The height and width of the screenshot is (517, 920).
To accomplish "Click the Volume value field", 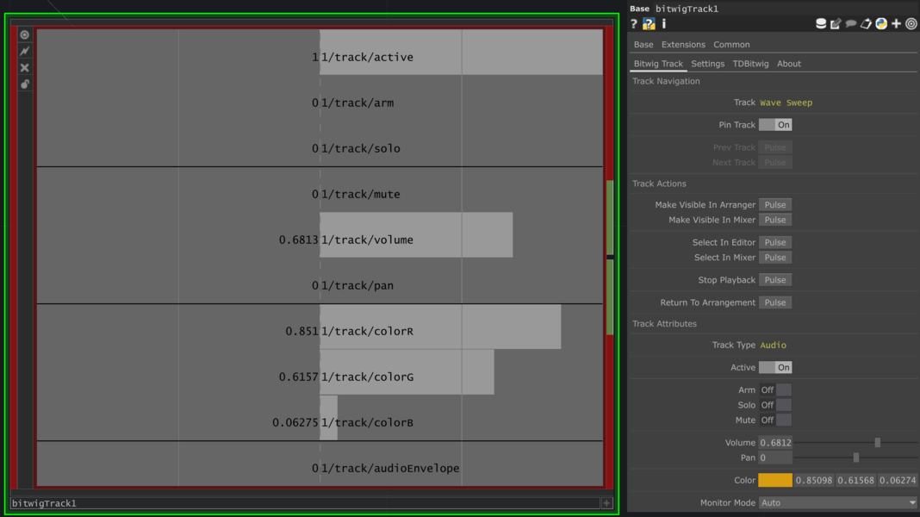I will click(774, 443).
